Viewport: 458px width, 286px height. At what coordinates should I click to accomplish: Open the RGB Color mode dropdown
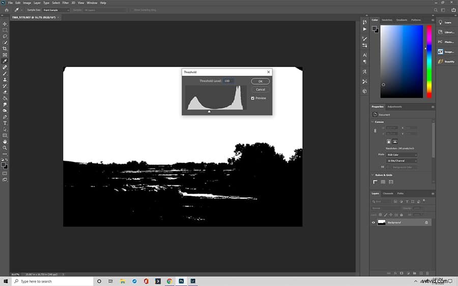402,155
